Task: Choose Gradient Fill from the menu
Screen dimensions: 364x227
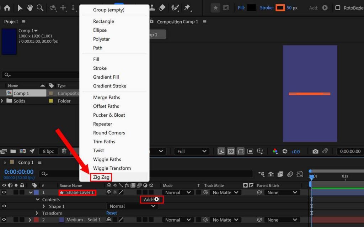Action: coord(106,77)
